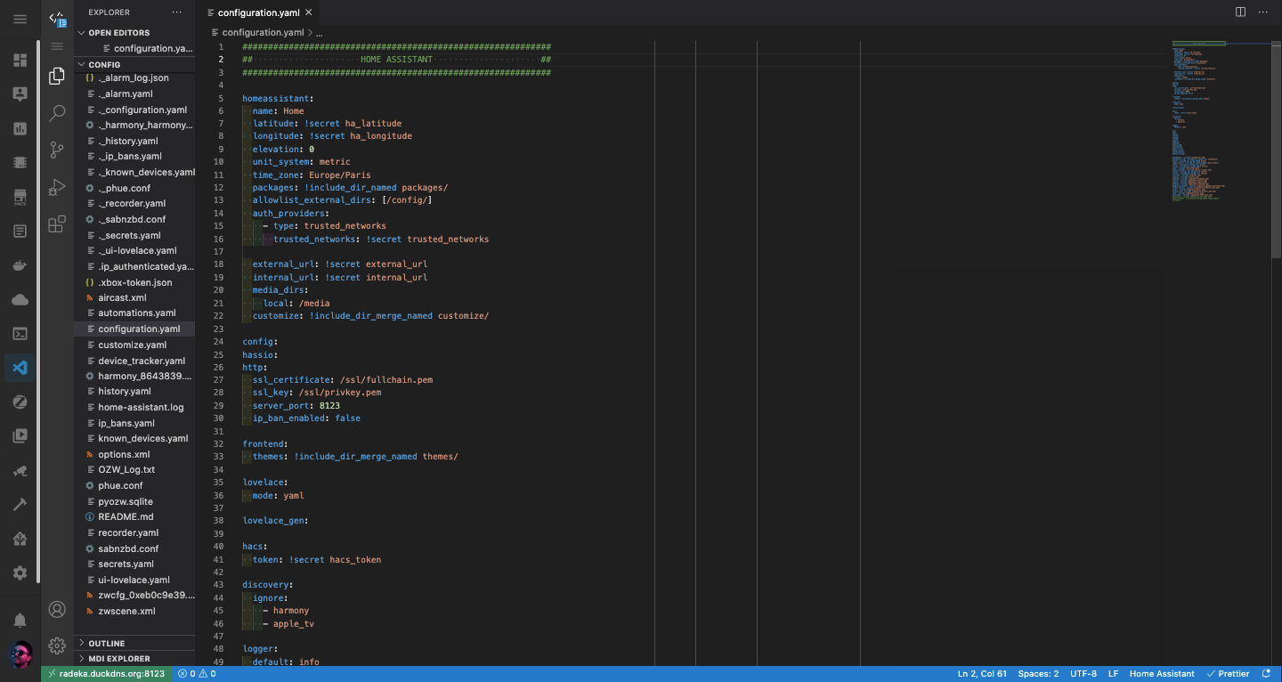Click line number 29 in the gutter
The width and height of the screenshot is (1282, 682).
[219, 405]
